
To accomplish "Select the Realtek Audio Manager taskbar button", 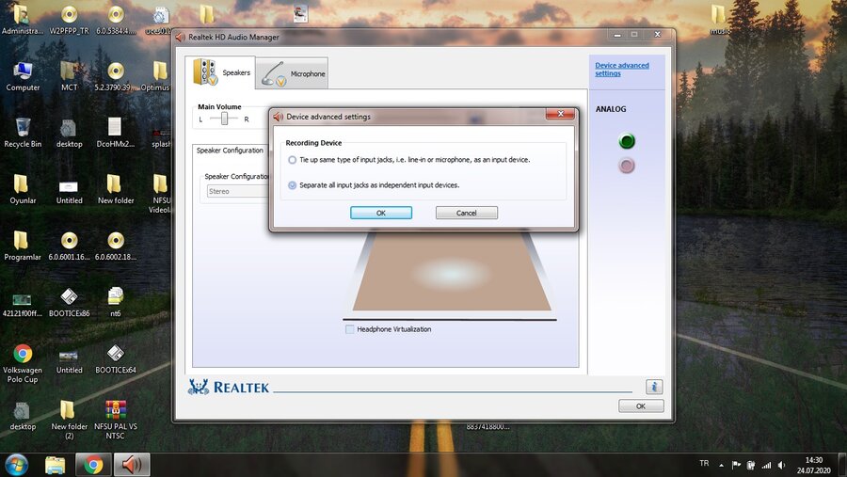I will tap(131, 465).
